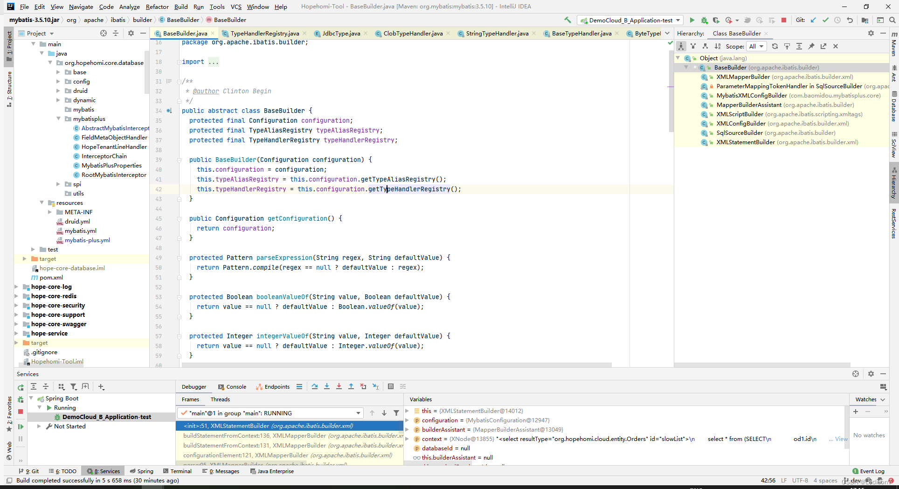Expand the configuration variable node
Viewport: 899px width, 489px height.
click(x=407, y=420)
